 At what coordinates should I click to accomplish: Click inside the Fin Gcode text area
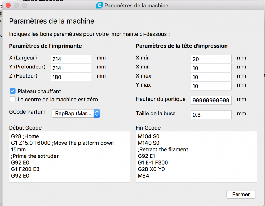click(x=196, y=157)
